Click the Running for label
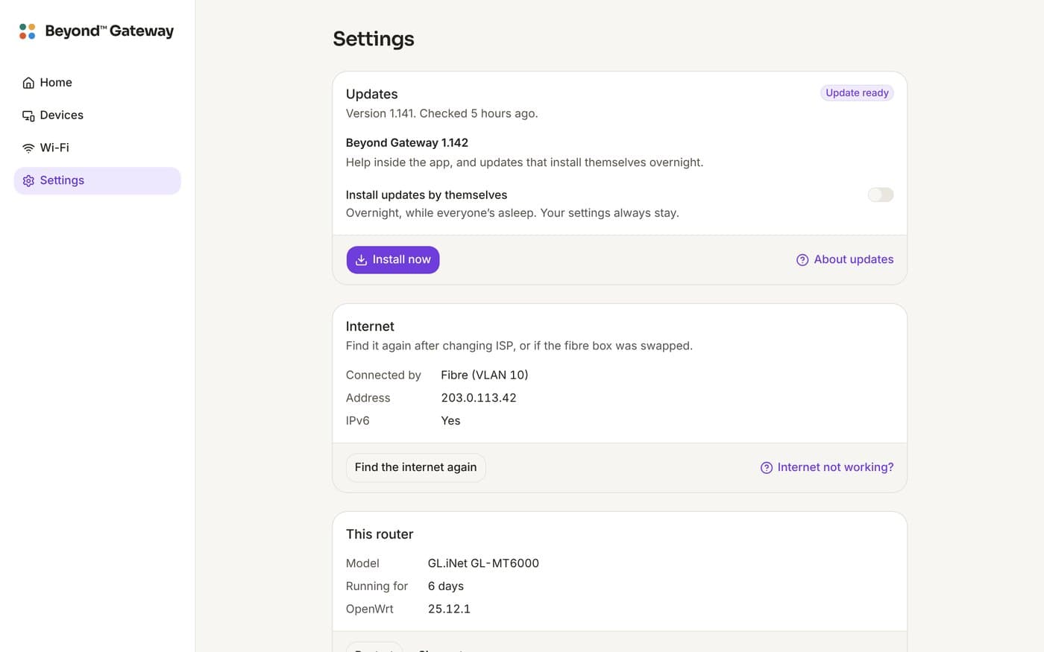The height and width of the screenshot is (652, 1044). (377, 586)
